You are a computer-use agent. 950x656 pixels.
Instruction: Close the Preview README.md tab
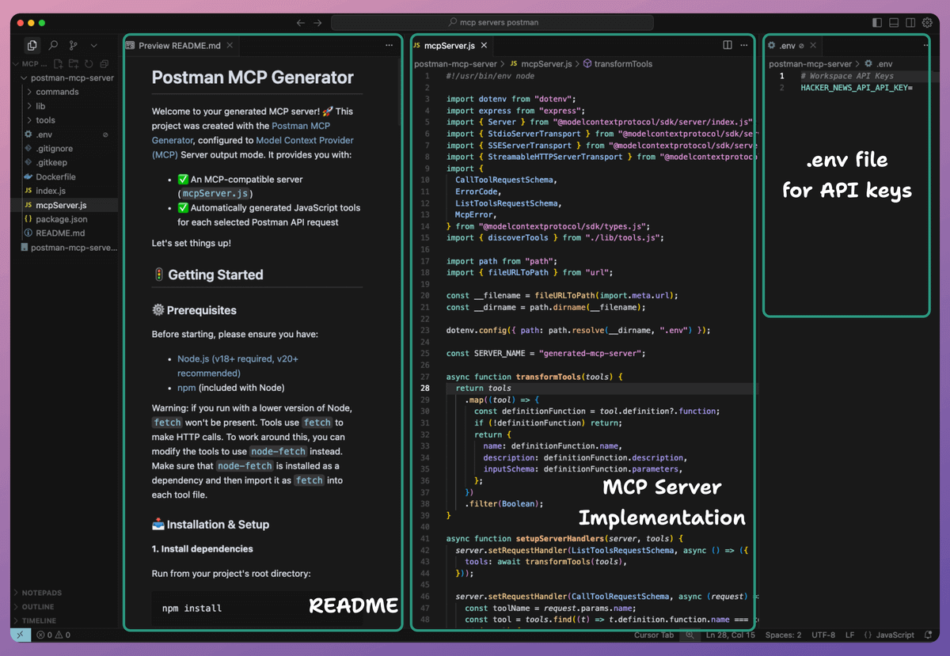[x=230, y=46]
